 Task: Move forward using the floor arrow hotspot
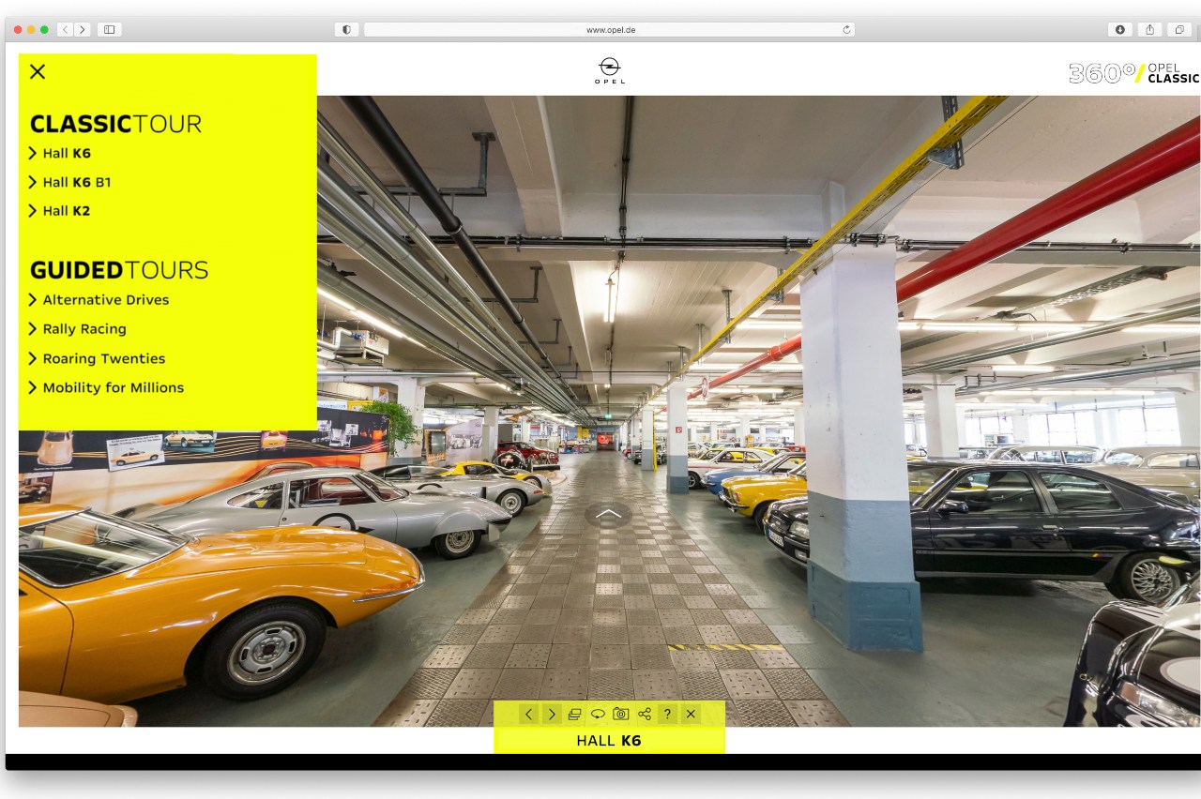click(x=608, y=513)
